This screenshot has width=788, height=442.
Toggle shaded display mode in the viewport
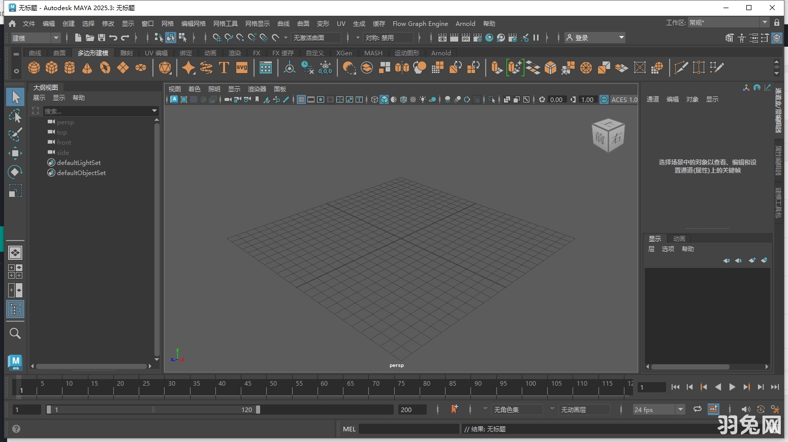tap(384, 99)
